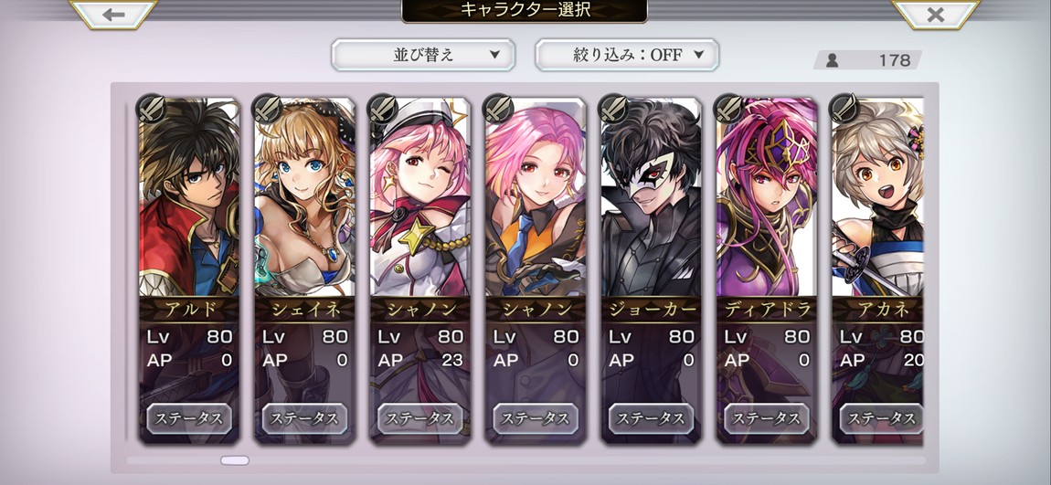Viewport: 1051px width, 485px height.
Task: Open ステータス for ディアドラ
Action: [x=766, y=418]
